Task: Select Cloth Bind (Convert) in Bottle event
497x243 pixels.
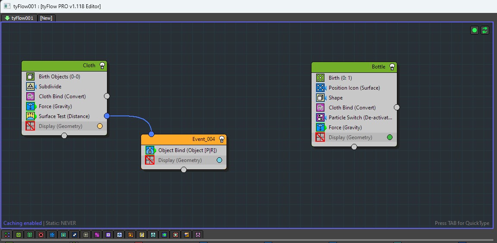Action: [352, 108]
